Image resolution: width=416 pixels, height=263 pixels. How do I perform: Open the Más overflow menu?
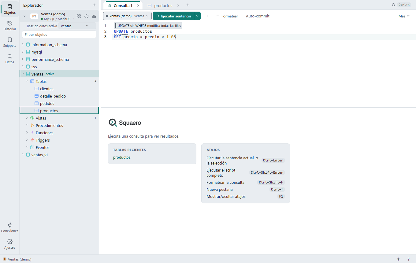tap(404, 16)
